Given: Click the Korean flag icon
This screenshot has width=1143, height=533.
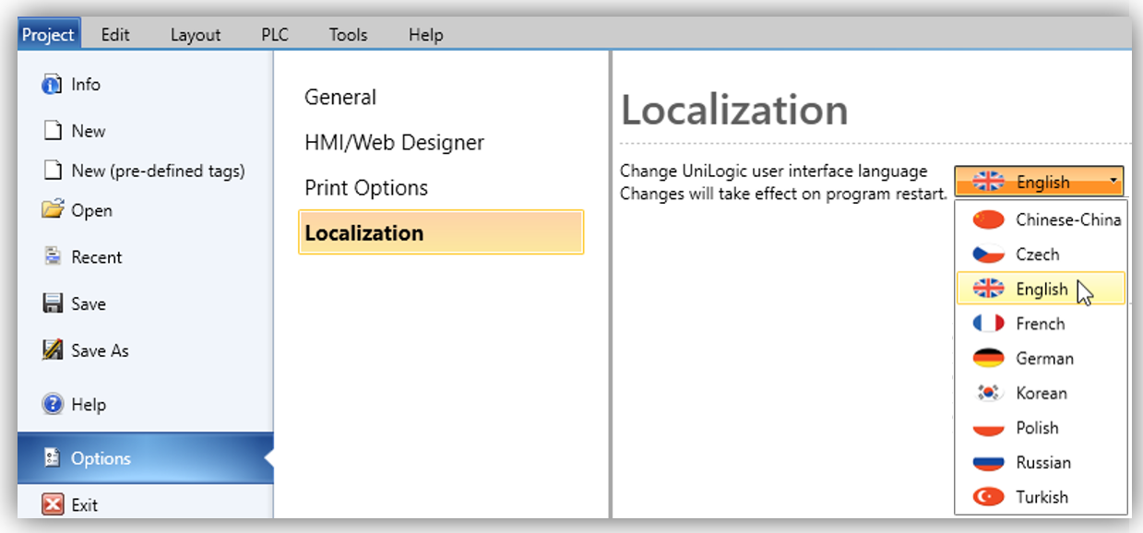Looking at the screenshot, I should [x=989, y=393].
